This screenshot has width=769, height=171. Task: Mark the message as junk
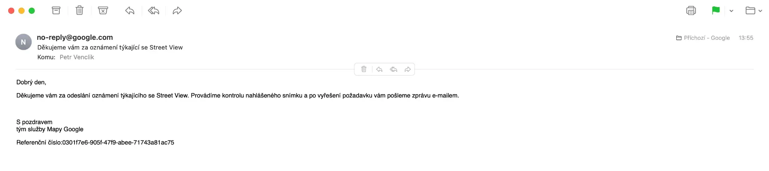pos(103,10)
